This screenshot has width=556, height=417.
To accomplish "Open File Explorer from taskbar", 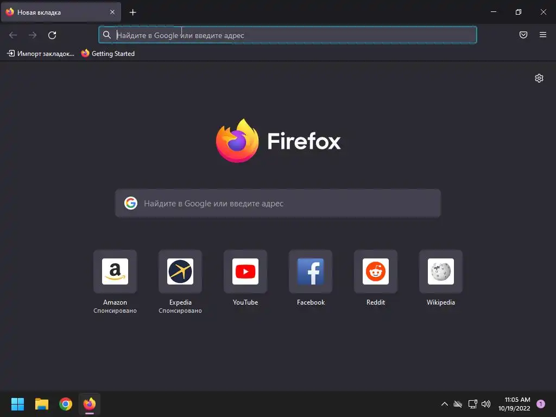I will pyautogui.click(x=41, y=404).
